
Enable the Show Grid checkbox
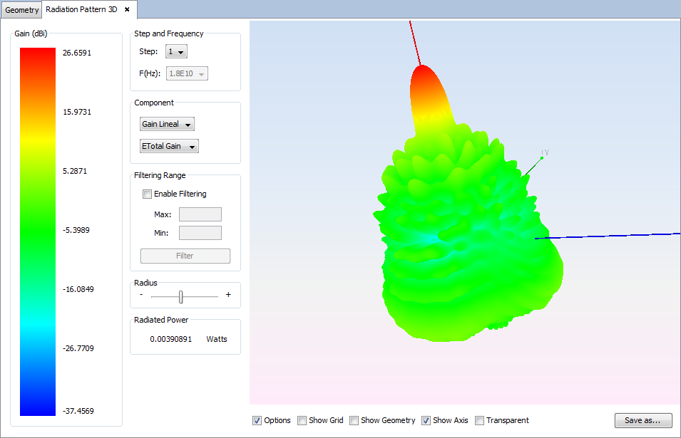coord(302,420)
